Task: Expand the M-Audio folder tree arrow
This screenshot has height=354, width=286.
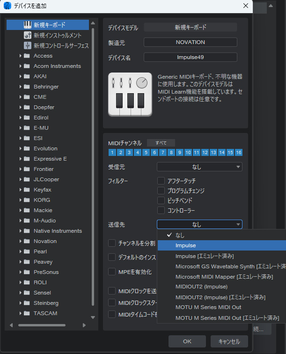Action: 21,221
